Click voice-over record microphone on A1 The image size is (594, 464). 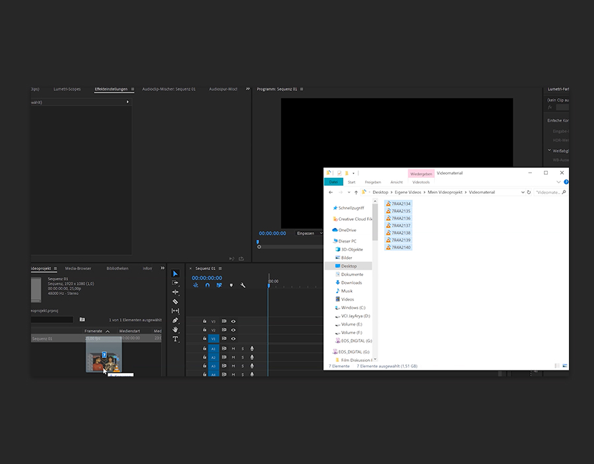point(252,348)
